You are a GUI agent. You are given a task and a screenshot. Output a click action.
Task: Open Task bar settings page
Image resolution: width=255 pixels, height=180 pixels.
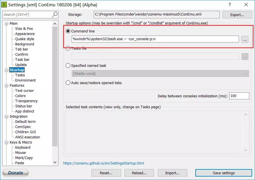click(22, 60)
